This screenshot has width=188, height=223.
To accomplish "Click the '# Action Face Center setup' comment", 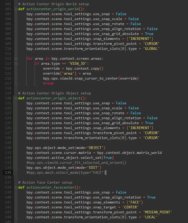I will [x=45, y=182].
